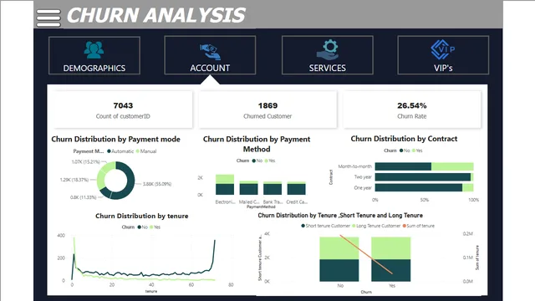
Task: Switch to the DEMOGRAPHICS tab
Action: pyautogui.click(x=94, y=55)
